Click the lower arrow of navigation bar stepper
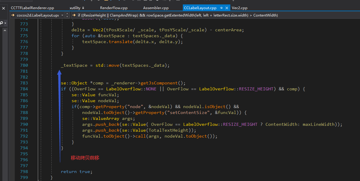This screenshot has width=360, height=181. [x=67, y=17]
